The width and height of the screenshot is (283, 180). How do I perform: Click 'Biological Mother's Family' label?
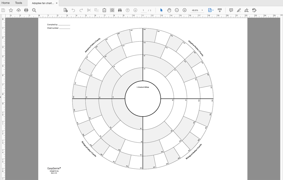click(194, 151)
